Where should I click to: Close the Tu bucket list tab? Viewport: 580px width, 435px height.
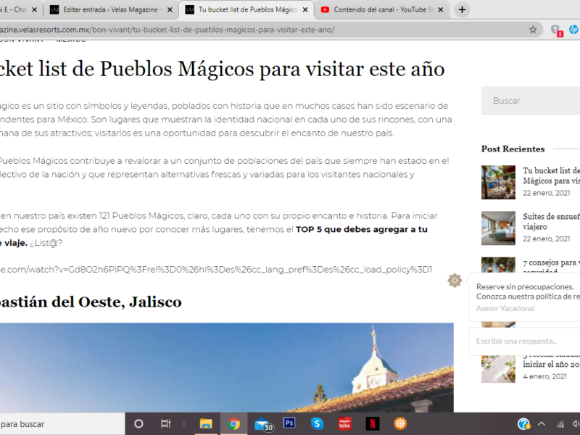[305, 10]
